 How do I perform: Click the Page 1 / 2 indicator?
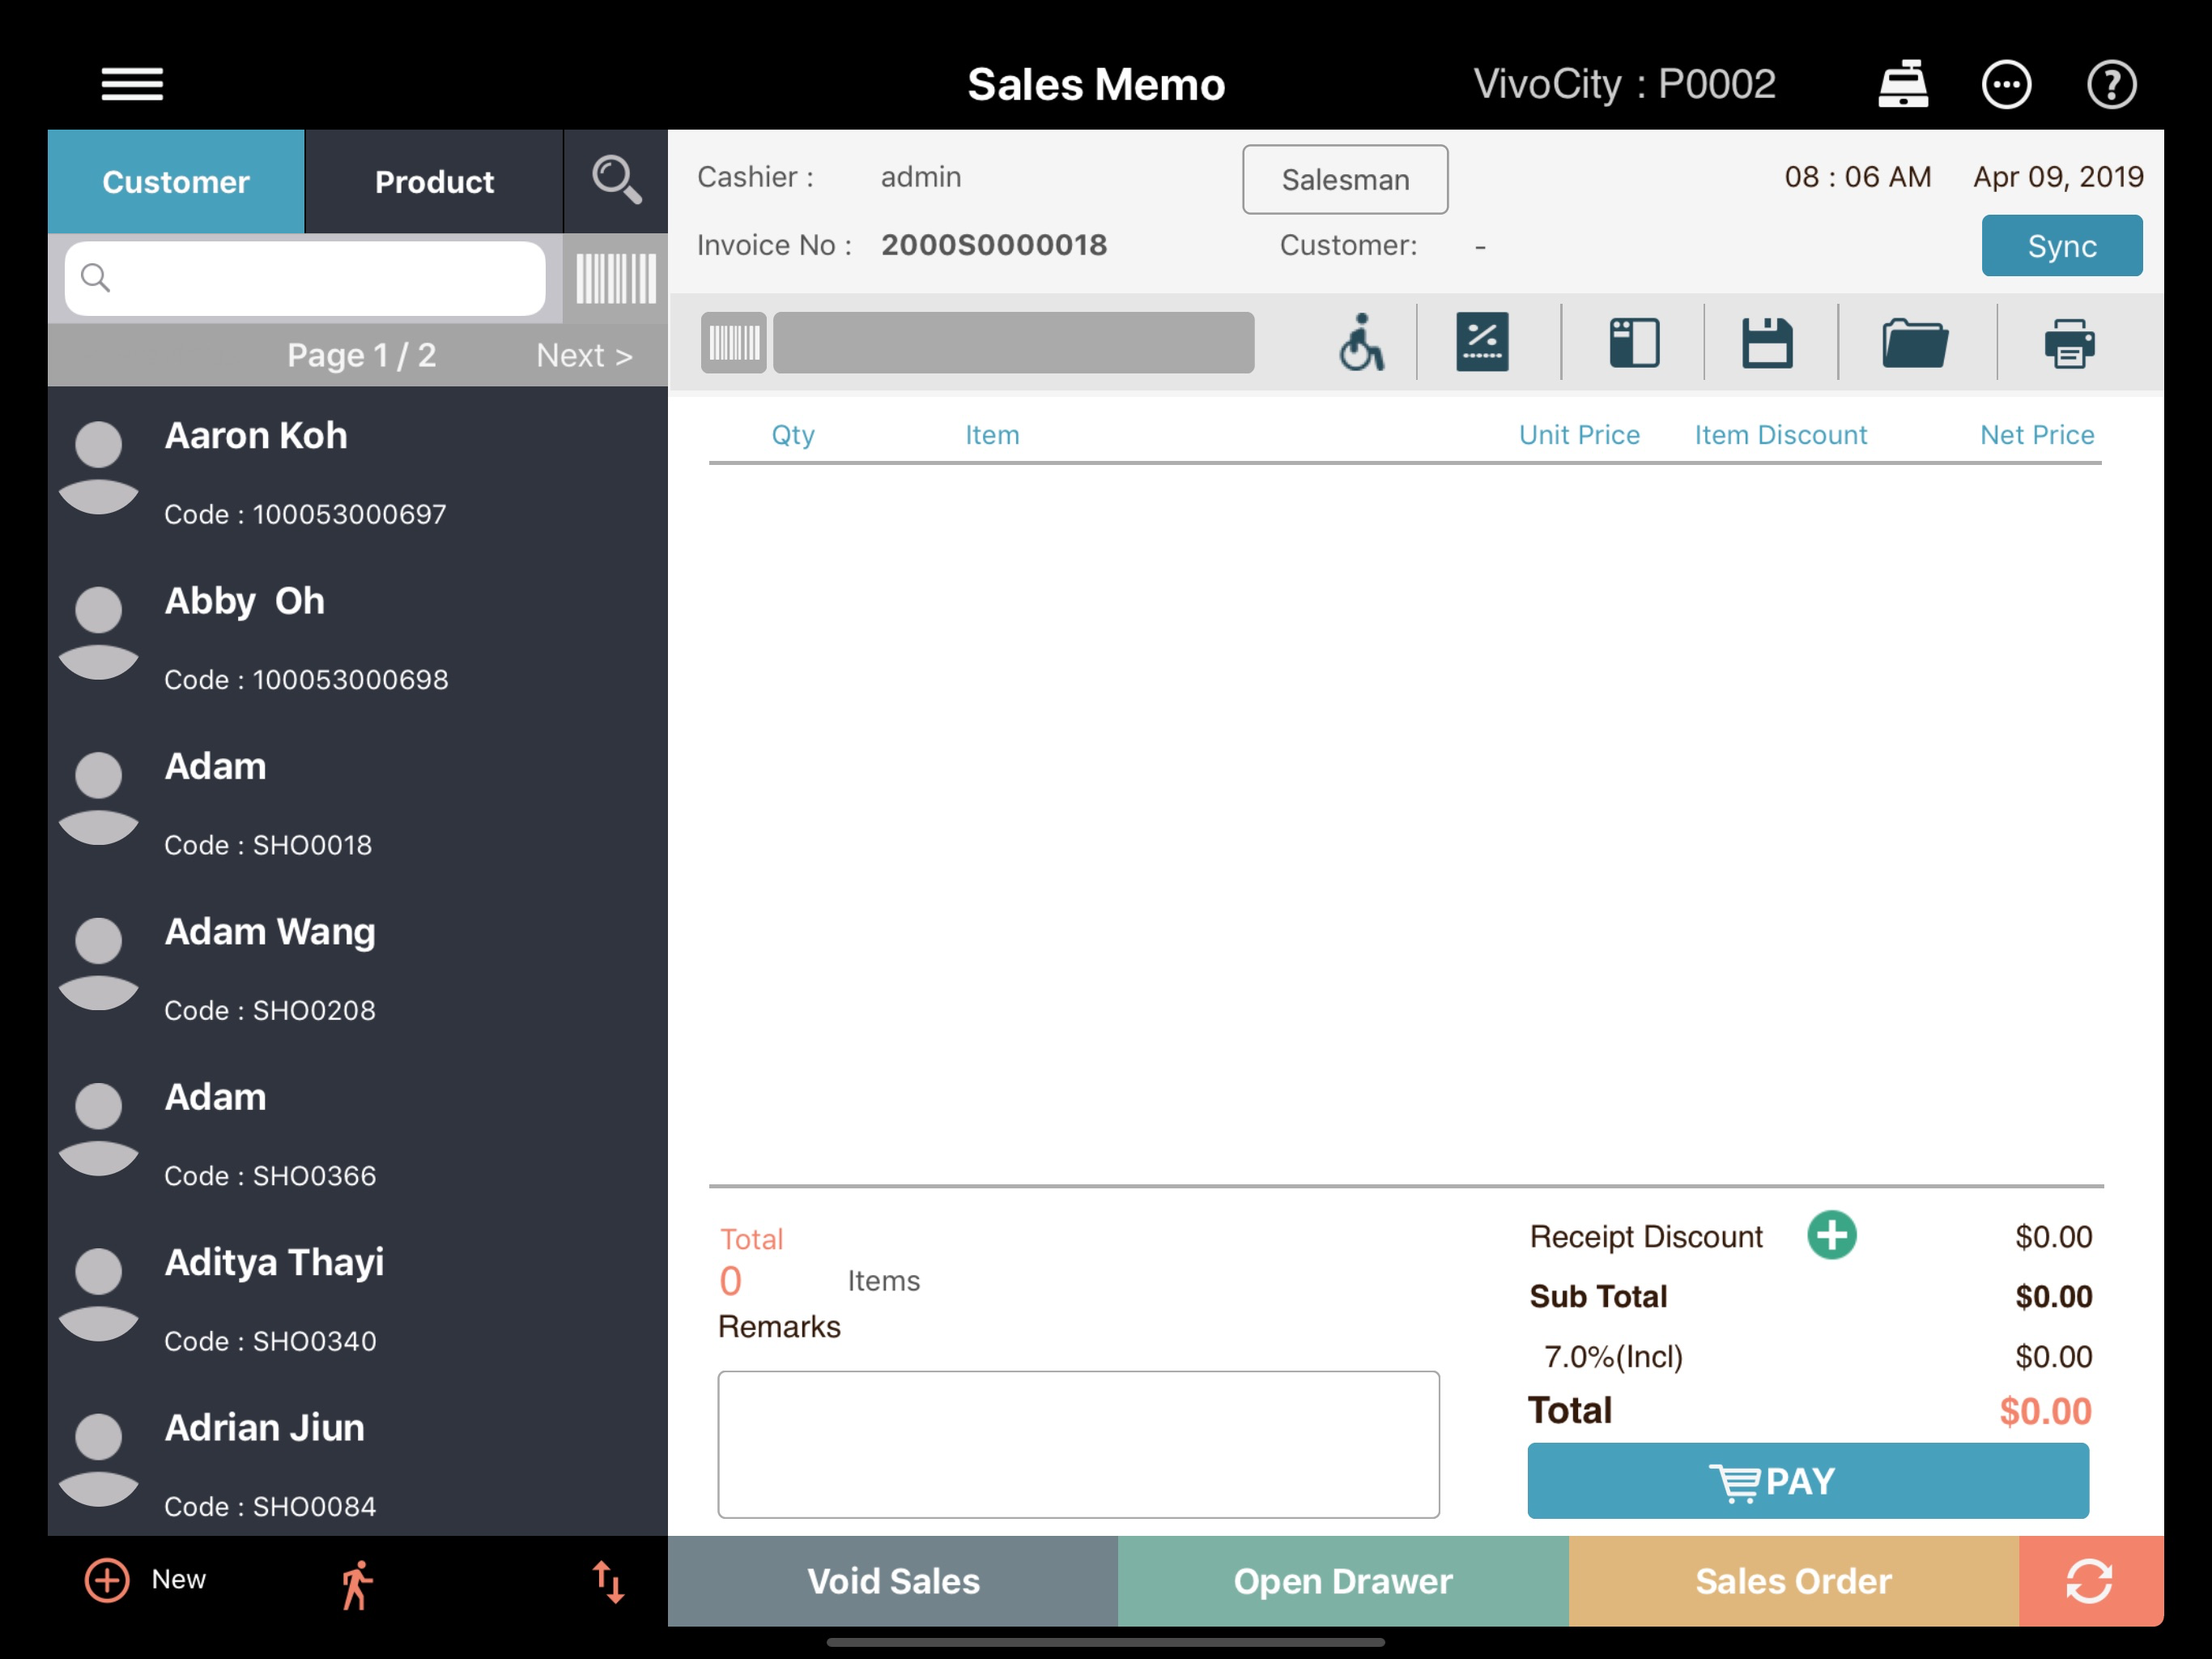361,356
